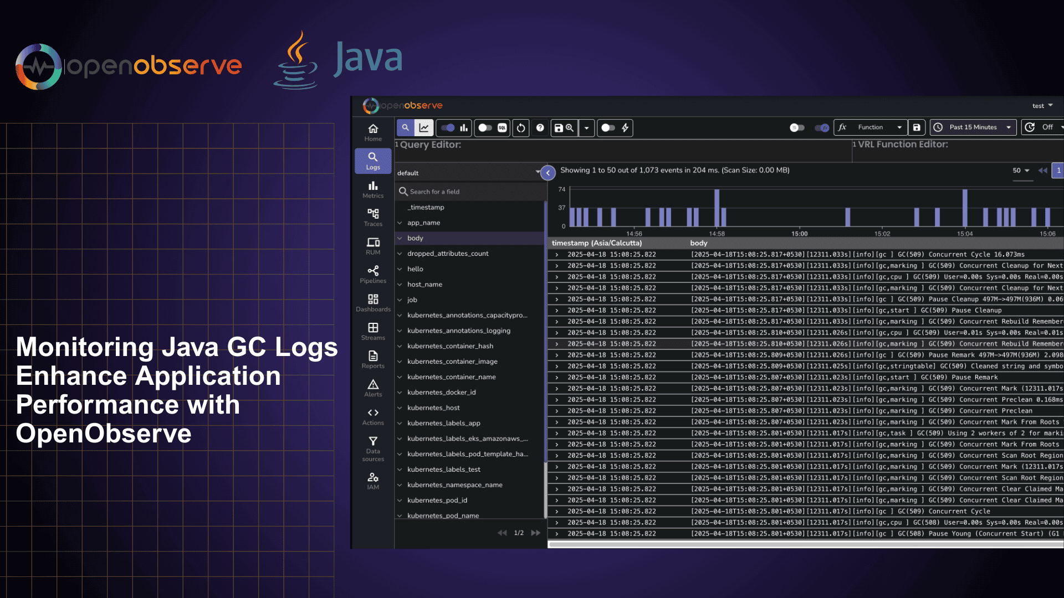Navigate to Dashboards from the sidebar
This screenshot has width=1064, height=598.
pyautogui.click(x=372, y=302)
